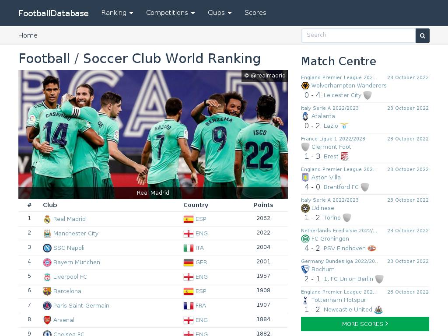Open the Competitions dropdown
The image size is (448, 336).
click(170, 13)
